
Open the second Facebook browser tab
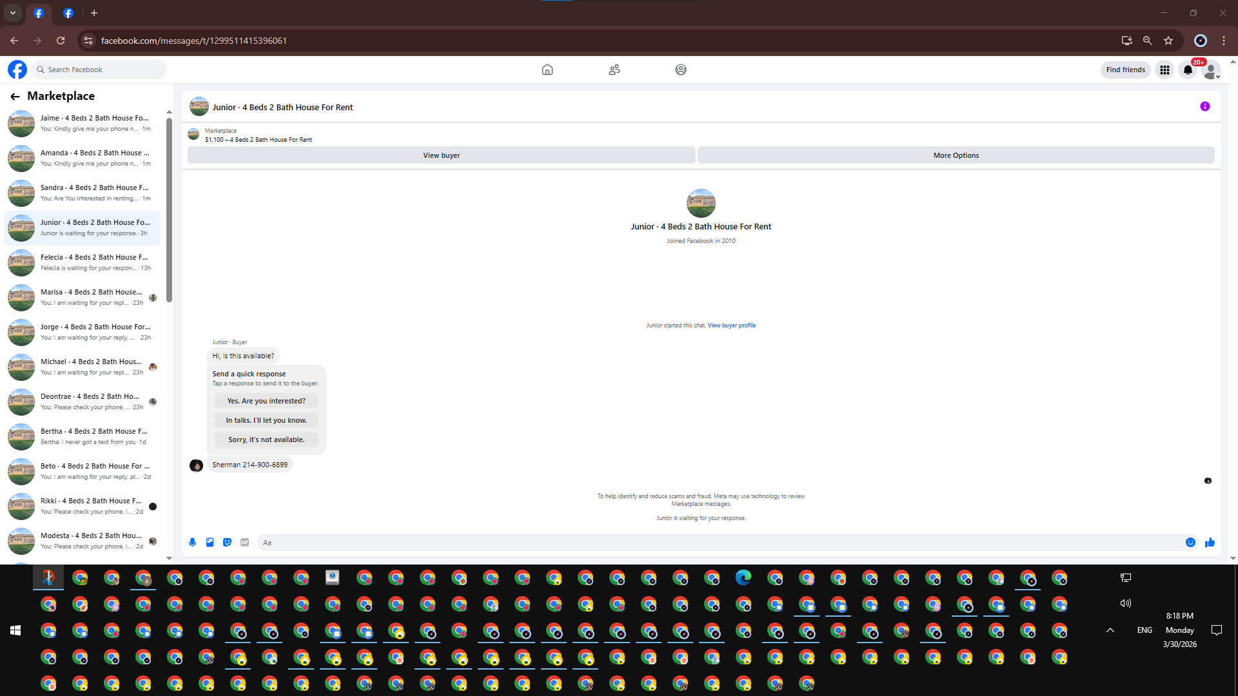coord(68,13)
